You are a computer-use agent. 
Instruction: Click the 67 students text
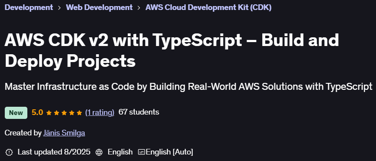(139, 112)
